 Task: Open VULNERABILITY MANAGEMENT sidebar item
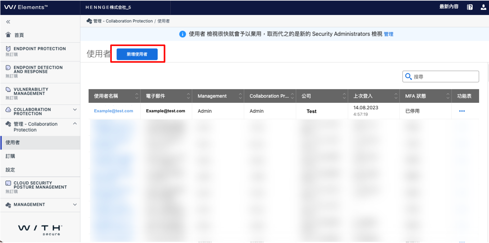(x=40, y=94)
